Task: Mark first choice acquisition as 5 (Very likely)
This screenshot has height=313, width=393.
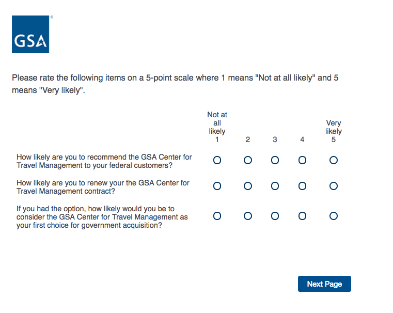Action: (334, 216)
